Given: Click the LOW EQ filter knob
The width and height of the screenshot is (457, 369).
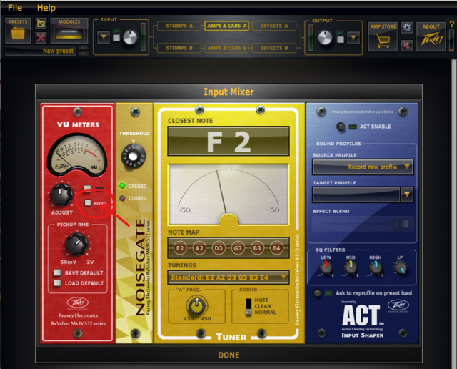Looking at the screenshot, I should pos(326,267).
